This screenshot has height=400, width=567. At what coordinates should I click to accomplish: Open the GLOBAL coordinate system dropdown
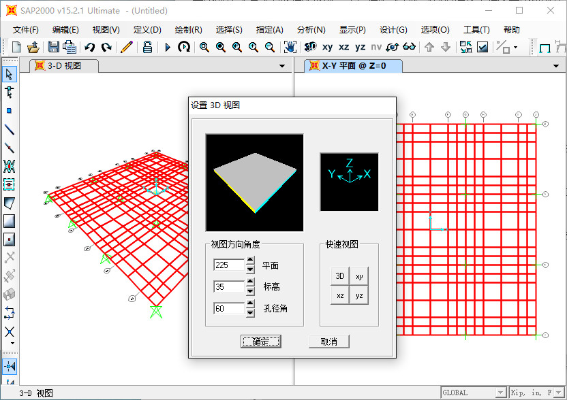(x=501, y=393)
